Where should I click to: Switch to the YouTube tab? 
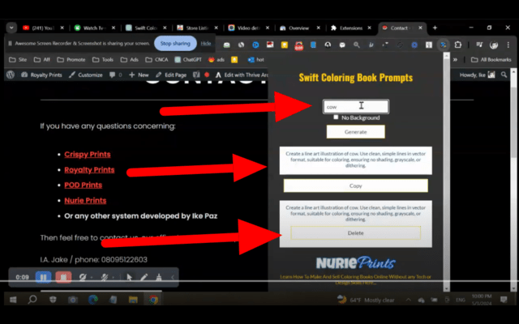click(43, 28)
